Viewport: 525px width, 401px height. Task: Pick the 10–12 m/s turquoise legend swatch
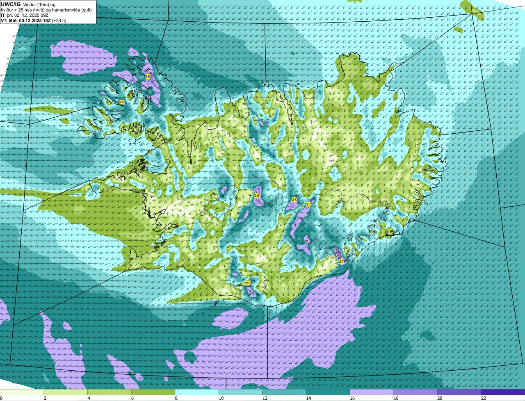(241, 392)
